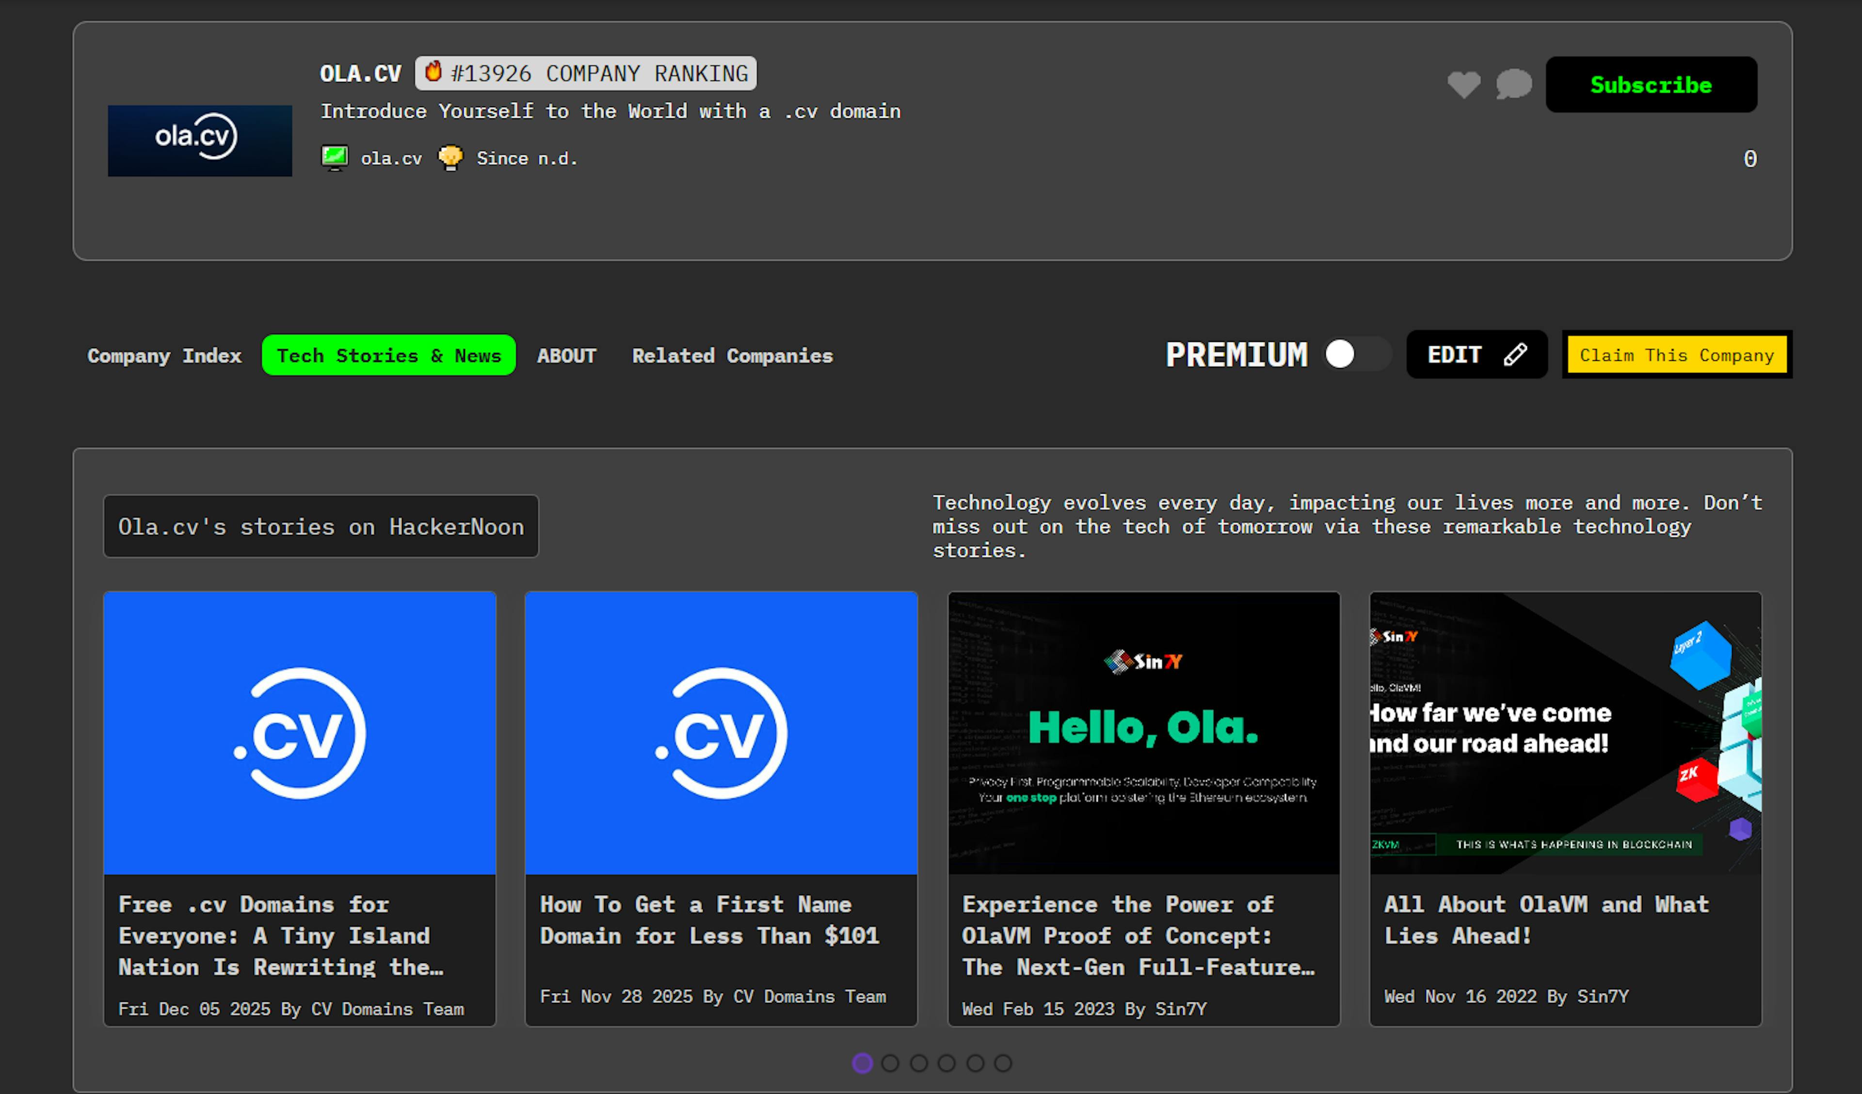
Task: Click the heart icon to like Ola.cv
Action: pyautogui.click(x=1464, y=84)
